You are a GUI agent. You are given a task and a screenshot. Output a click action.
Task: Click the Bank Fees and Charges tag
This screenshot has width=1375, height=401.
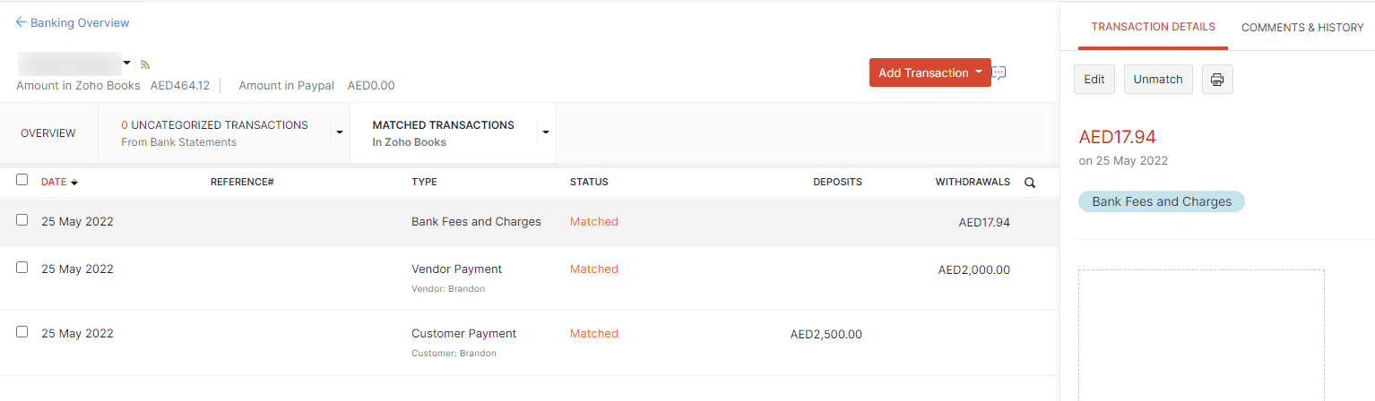1161,201
